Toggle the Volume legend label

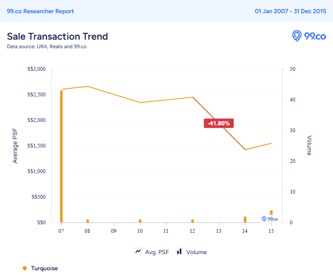coord(196,252)
